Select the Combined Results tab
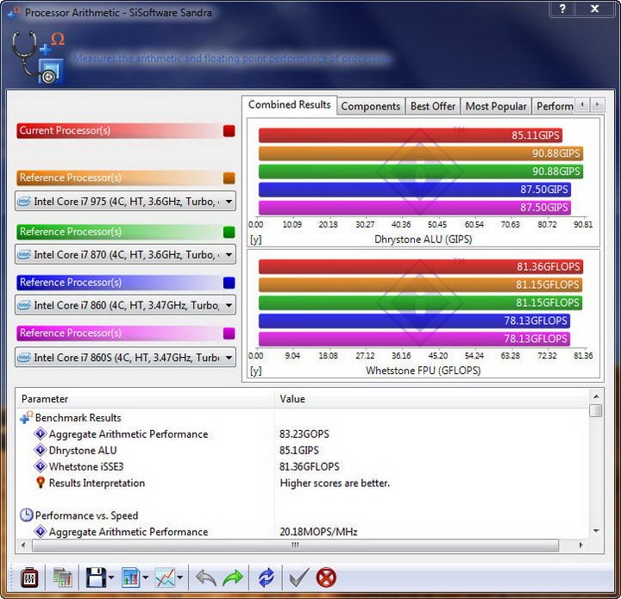Viewport: 621px width, 599px height. coord(290,104)
